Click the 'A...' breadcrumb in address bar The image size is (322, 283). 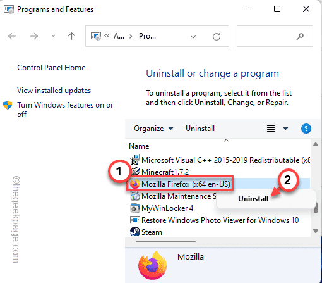(x=119, y=36)
